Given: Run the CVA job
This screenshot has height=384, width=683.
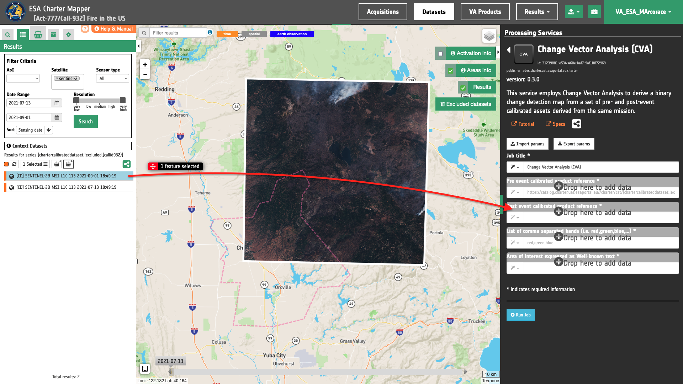Looking at the screenshot, I should tap(521, 315).
